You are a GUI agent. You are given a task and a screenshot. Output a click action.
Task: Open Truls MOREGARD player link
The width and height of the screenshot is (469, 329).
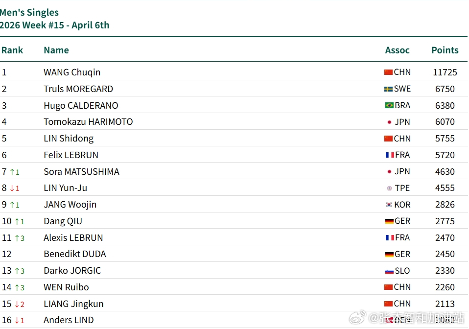(78, 89)
